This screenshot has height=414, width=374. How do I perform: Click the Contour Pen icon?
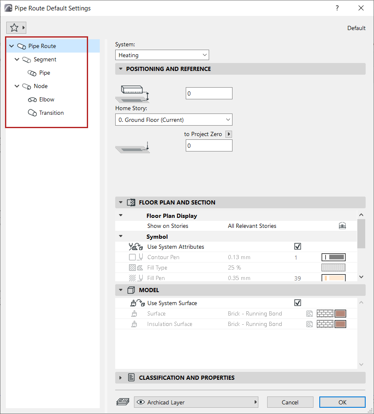(136, 257)
